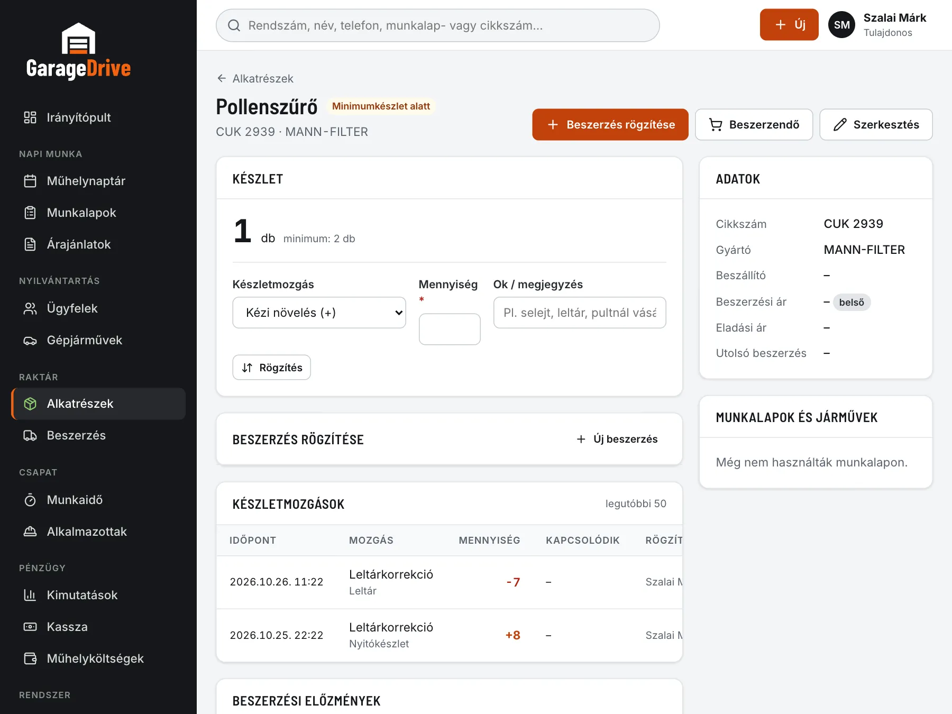
Task: Select Műhelyköltségek in the sidebar
Action: tap(98, 658)
